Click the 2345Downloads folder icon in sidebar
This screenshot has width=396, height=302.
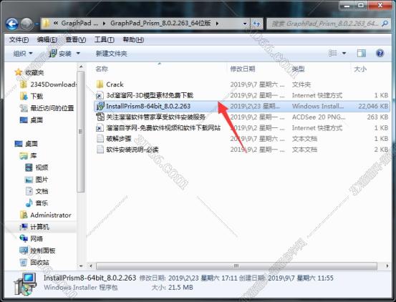coord(24,84)
